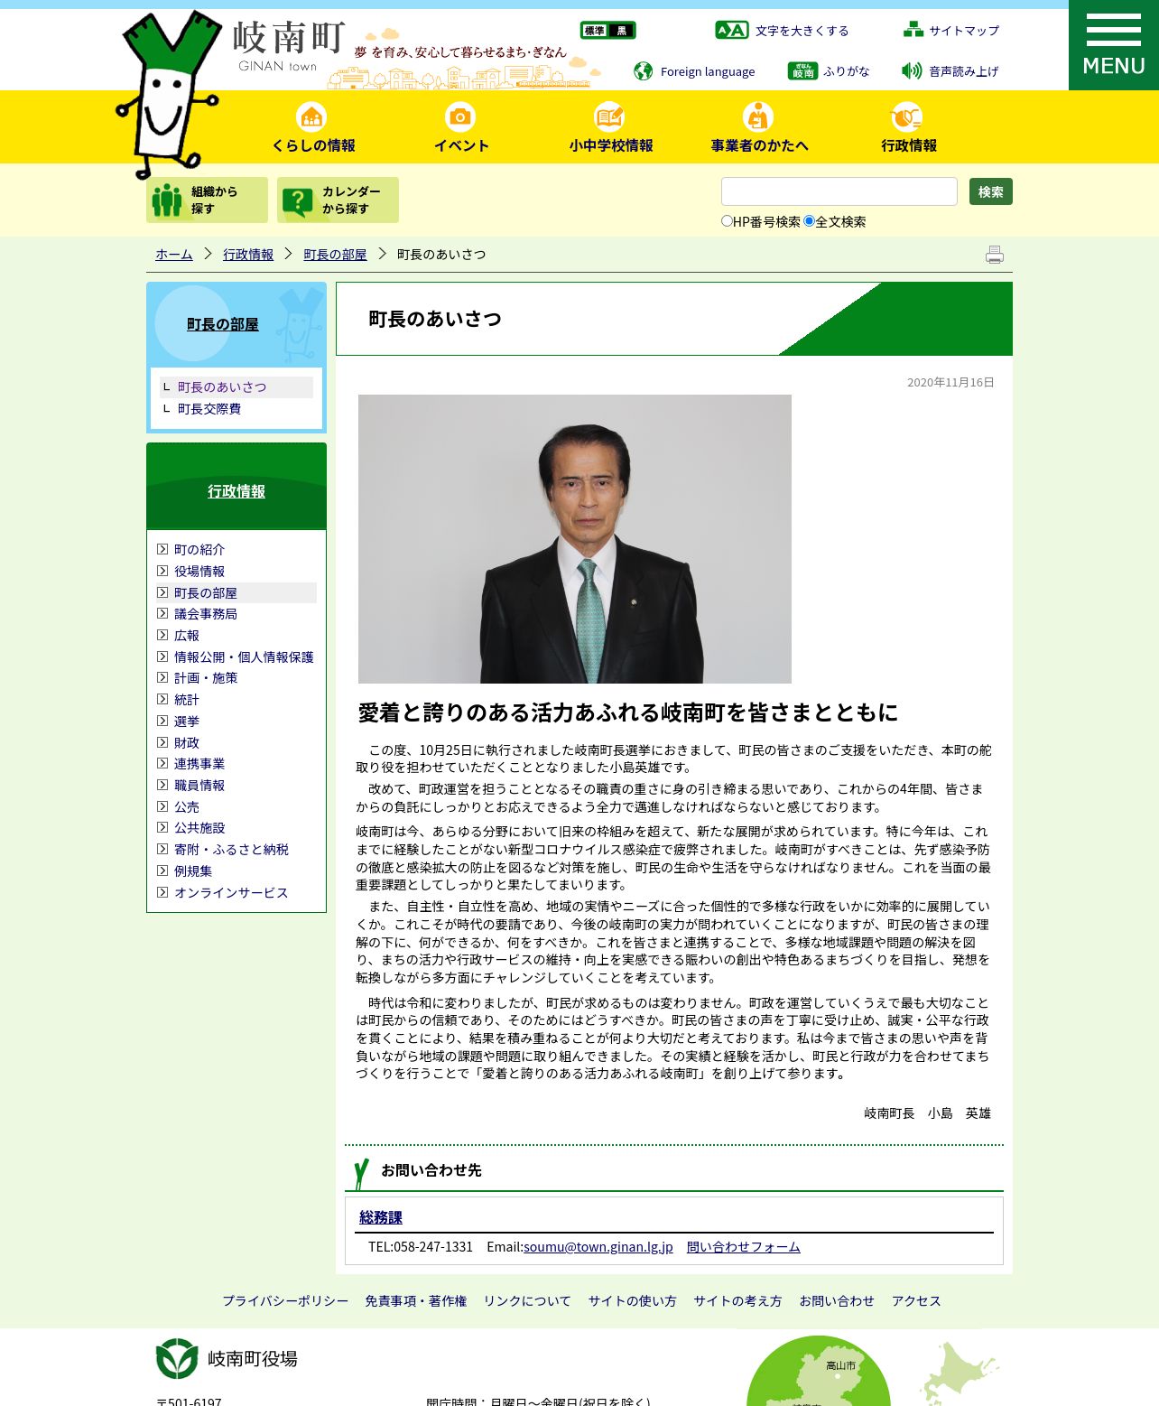Viewport: 1159px width, 1406px height.
Task: Open 寄附・ふるさと納税 in the sidebar
Action: (x=231, y=849)
